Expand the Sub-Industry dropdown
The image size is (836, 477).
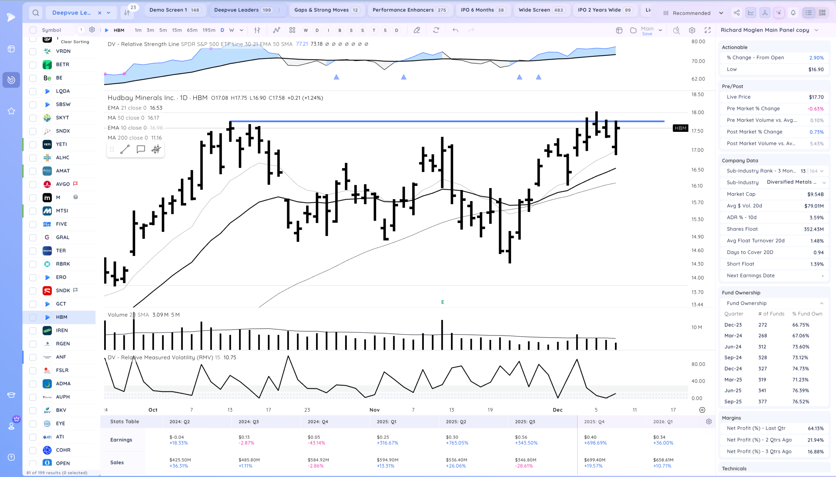click(x=824, y=183)
